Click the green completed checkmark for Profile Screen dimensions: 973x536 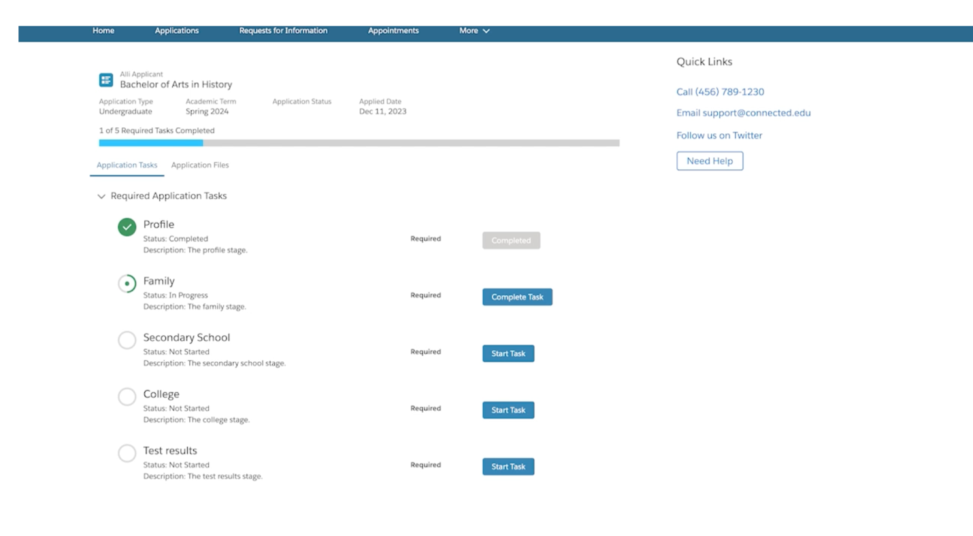click(127, 227)
